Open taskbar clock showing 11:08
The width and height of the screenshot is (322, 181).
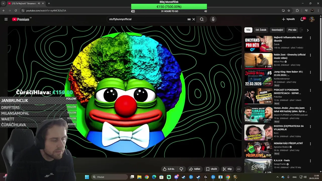coord(314,177)
